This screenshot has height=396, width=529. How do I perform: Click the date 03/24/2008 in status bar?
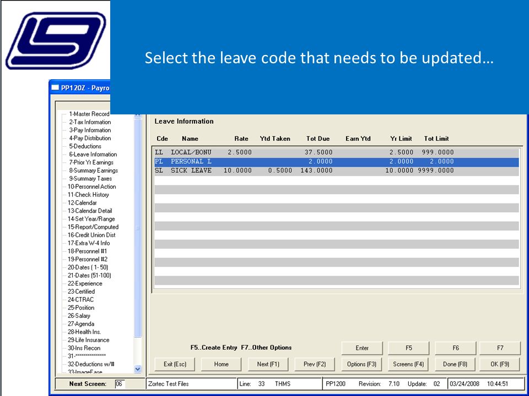465,384
